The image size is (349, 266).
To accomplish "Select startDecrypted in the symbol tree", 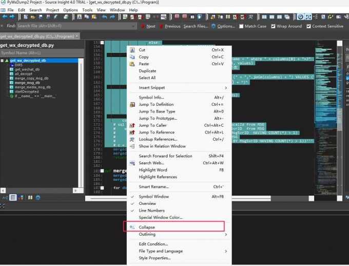I will 27,91.
